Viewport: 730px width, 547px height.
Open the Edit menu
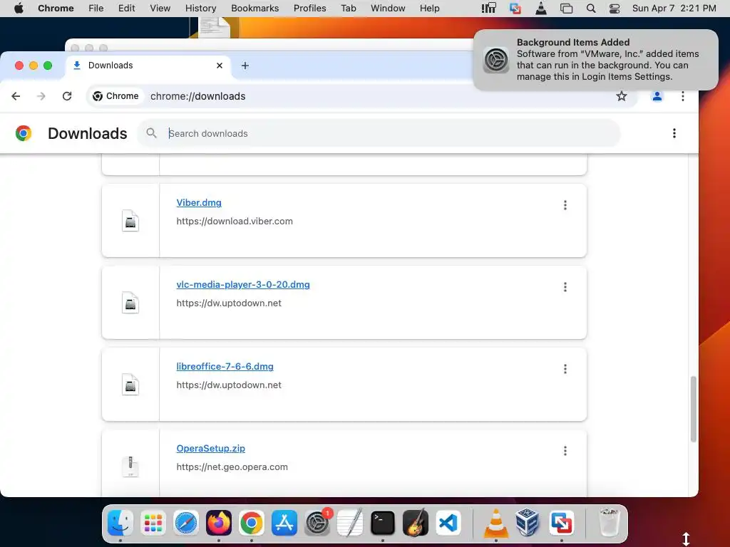point(127,9)
